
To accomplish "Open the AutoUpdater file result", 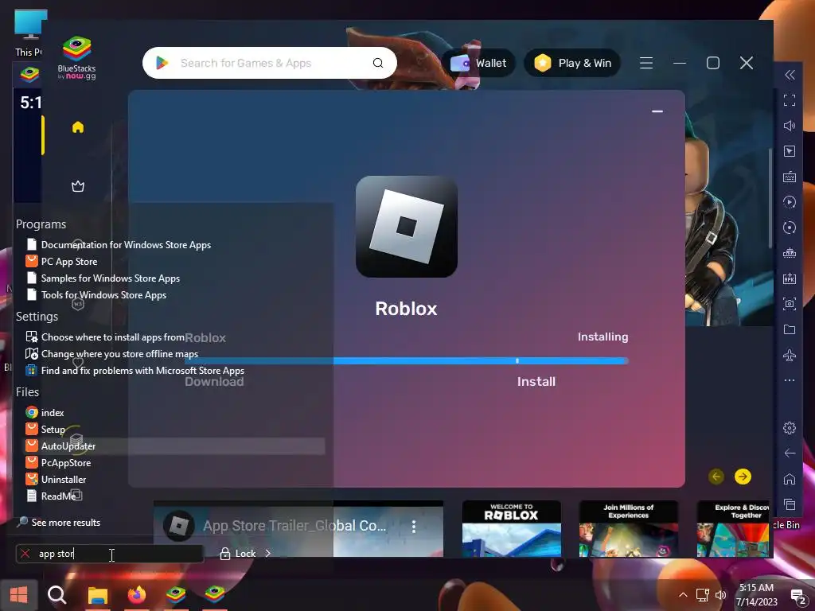I will 68,446.
